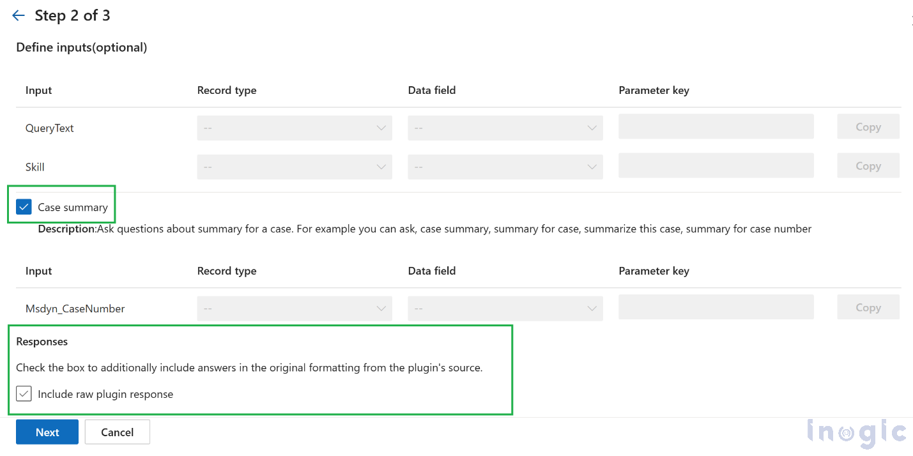Open Data field dropdown for QueryText
Screen dimensions: 913x456
coord(505,128)
